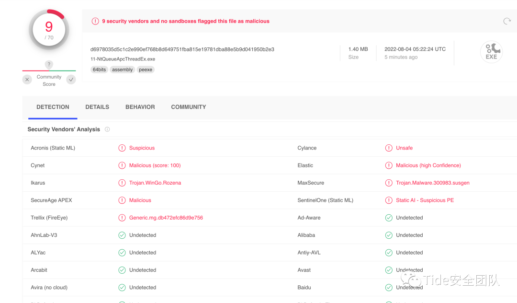Click the 64bits tag
The height and width of the screenshot is (303, 517).
[x=99, y=70]
